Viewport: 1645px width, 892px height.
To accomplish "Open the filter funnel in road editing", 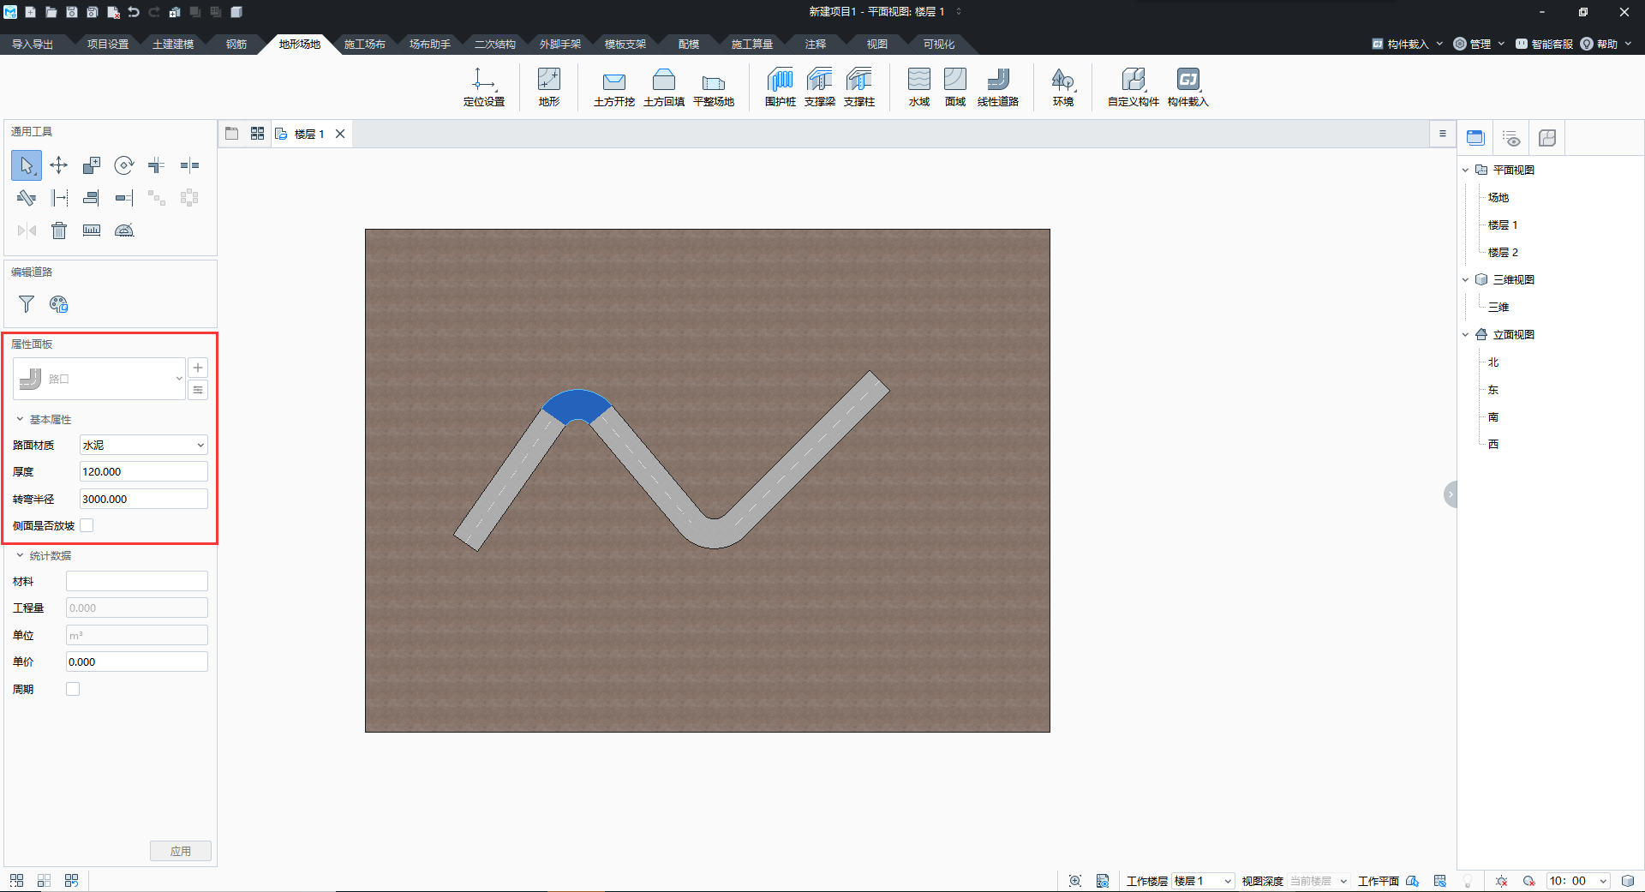I will coord(27,304).
